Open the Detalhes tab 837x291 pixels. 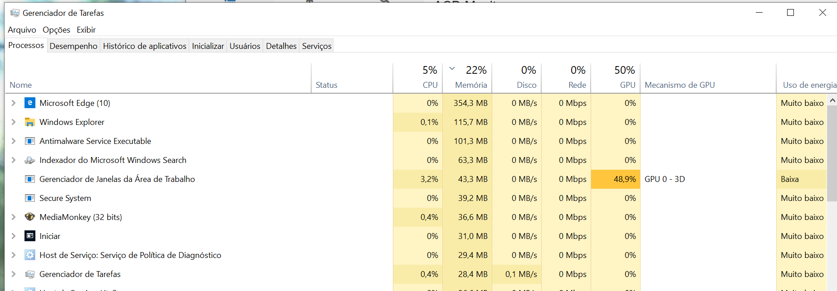click(281, 46)
